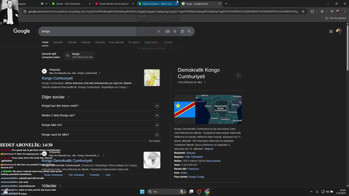Click the Kongo Orta Afrika'da bir ülke suggestion
Viewport: 349px width, 196px height.
(x=79, y=56)
